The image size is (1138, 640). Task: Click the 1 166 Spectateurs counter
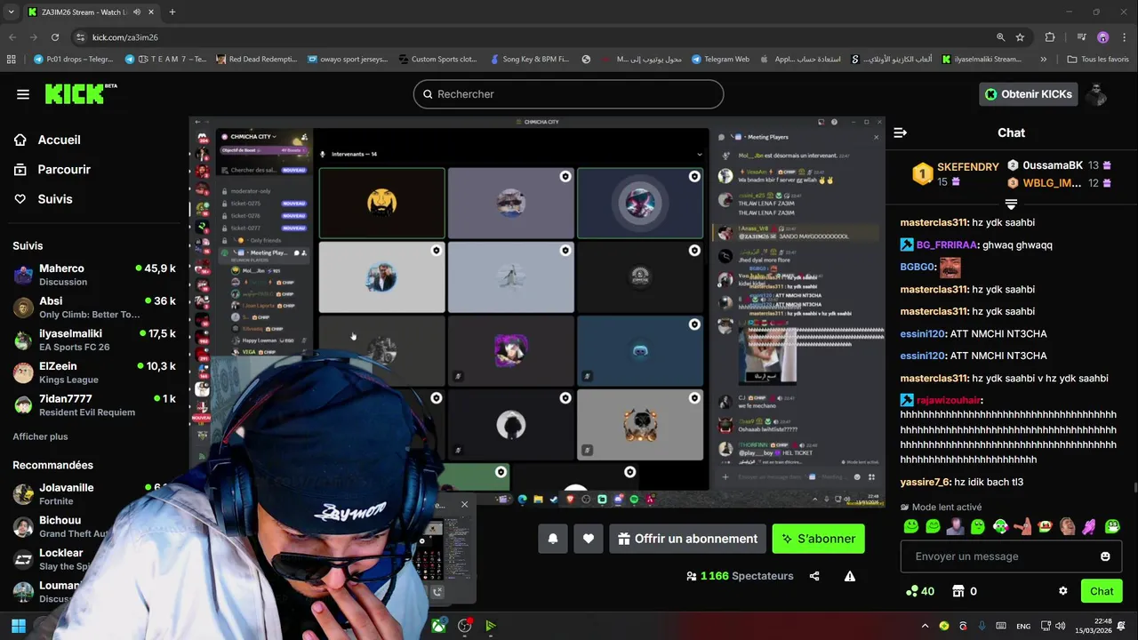tap(740, 576)
